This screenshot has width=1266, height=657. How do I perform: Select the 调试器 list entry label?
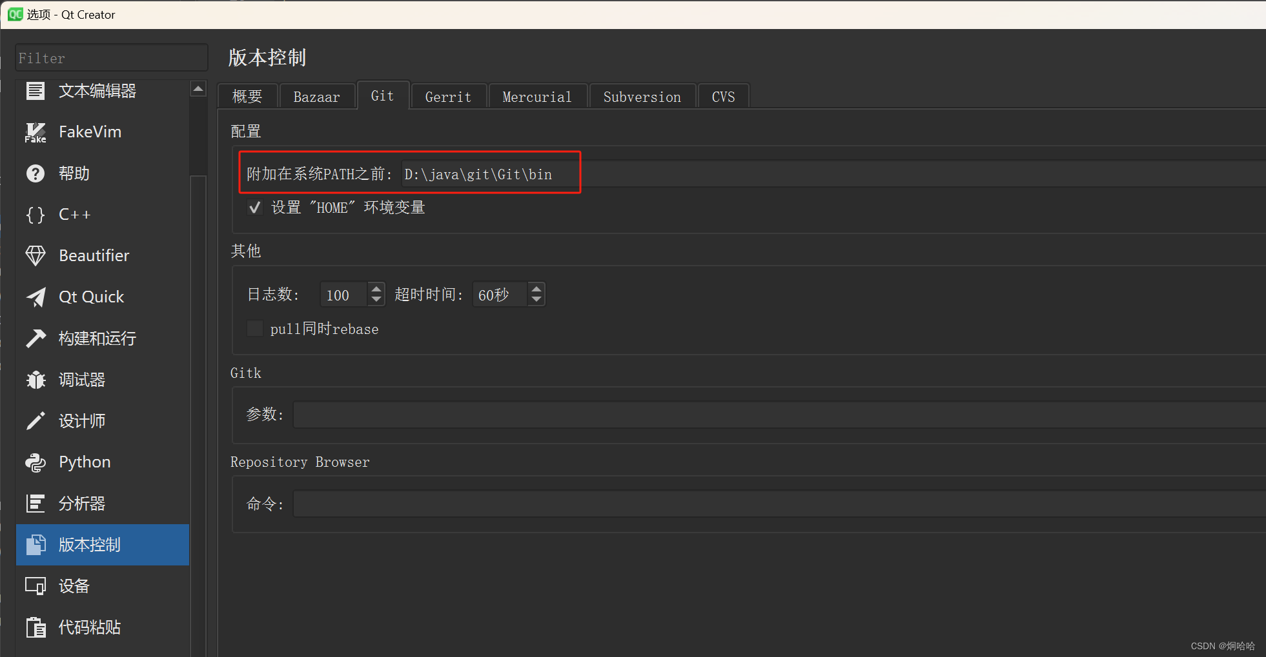point(82,380)
